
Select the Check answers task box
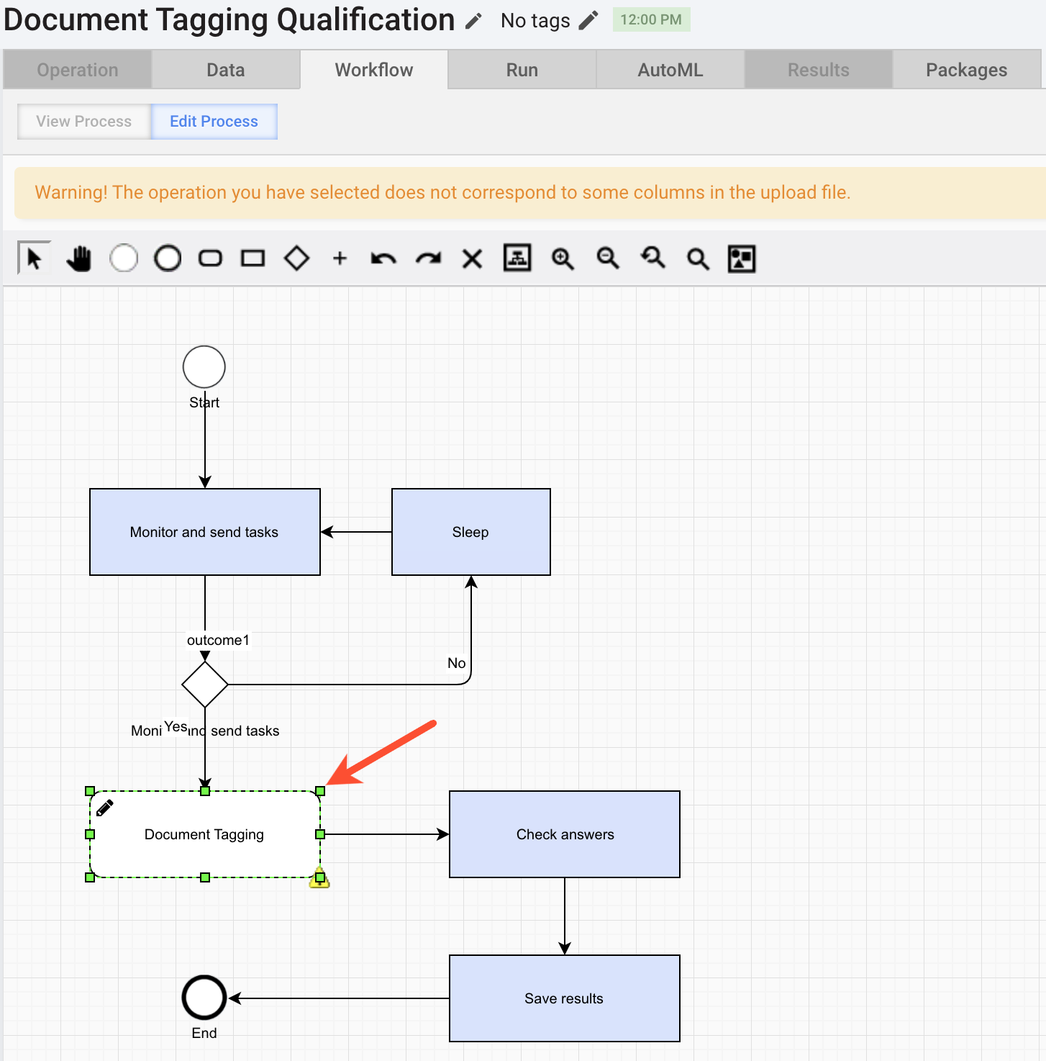(565, 834)
